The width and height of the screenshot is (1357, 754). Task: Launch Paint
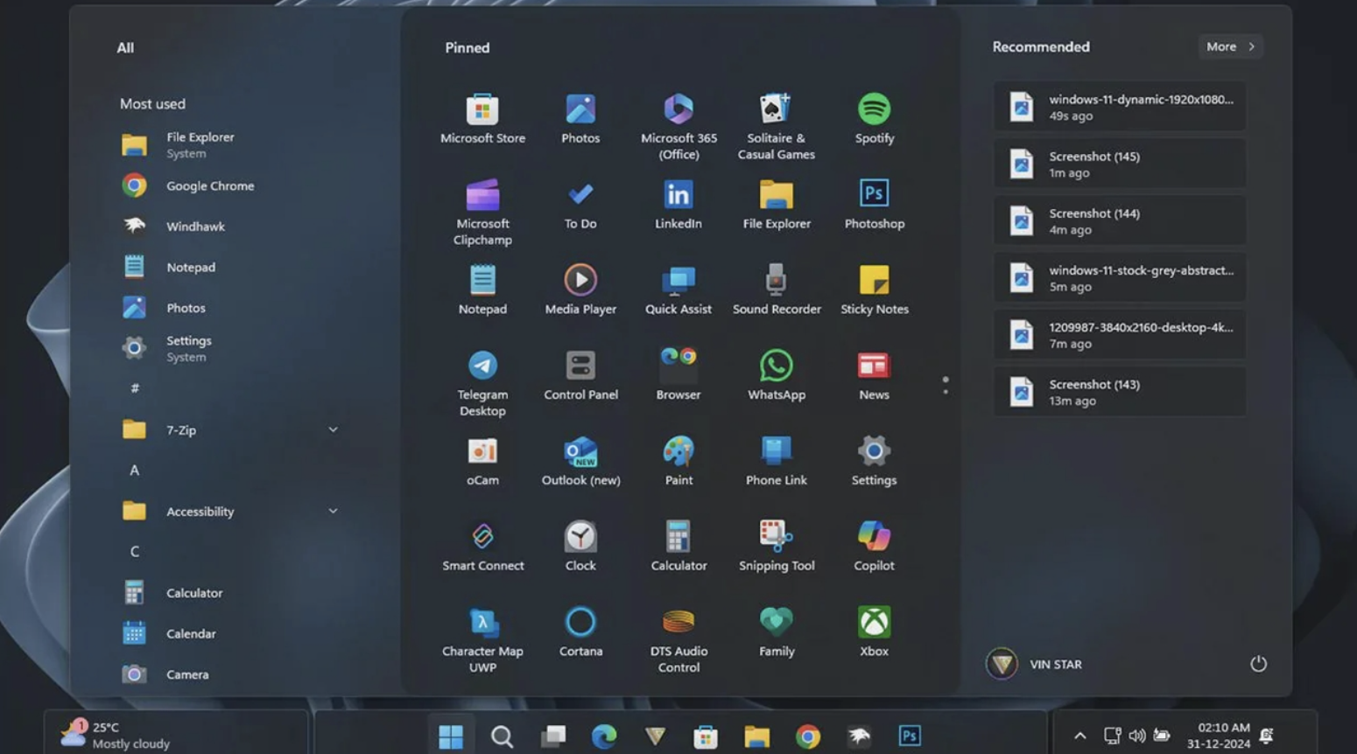tap(678, 461)
